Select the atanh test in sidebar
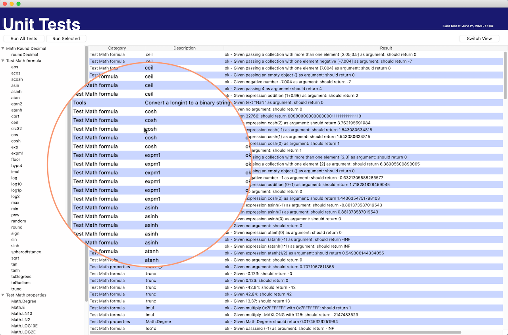 click(x=17, y=110)
